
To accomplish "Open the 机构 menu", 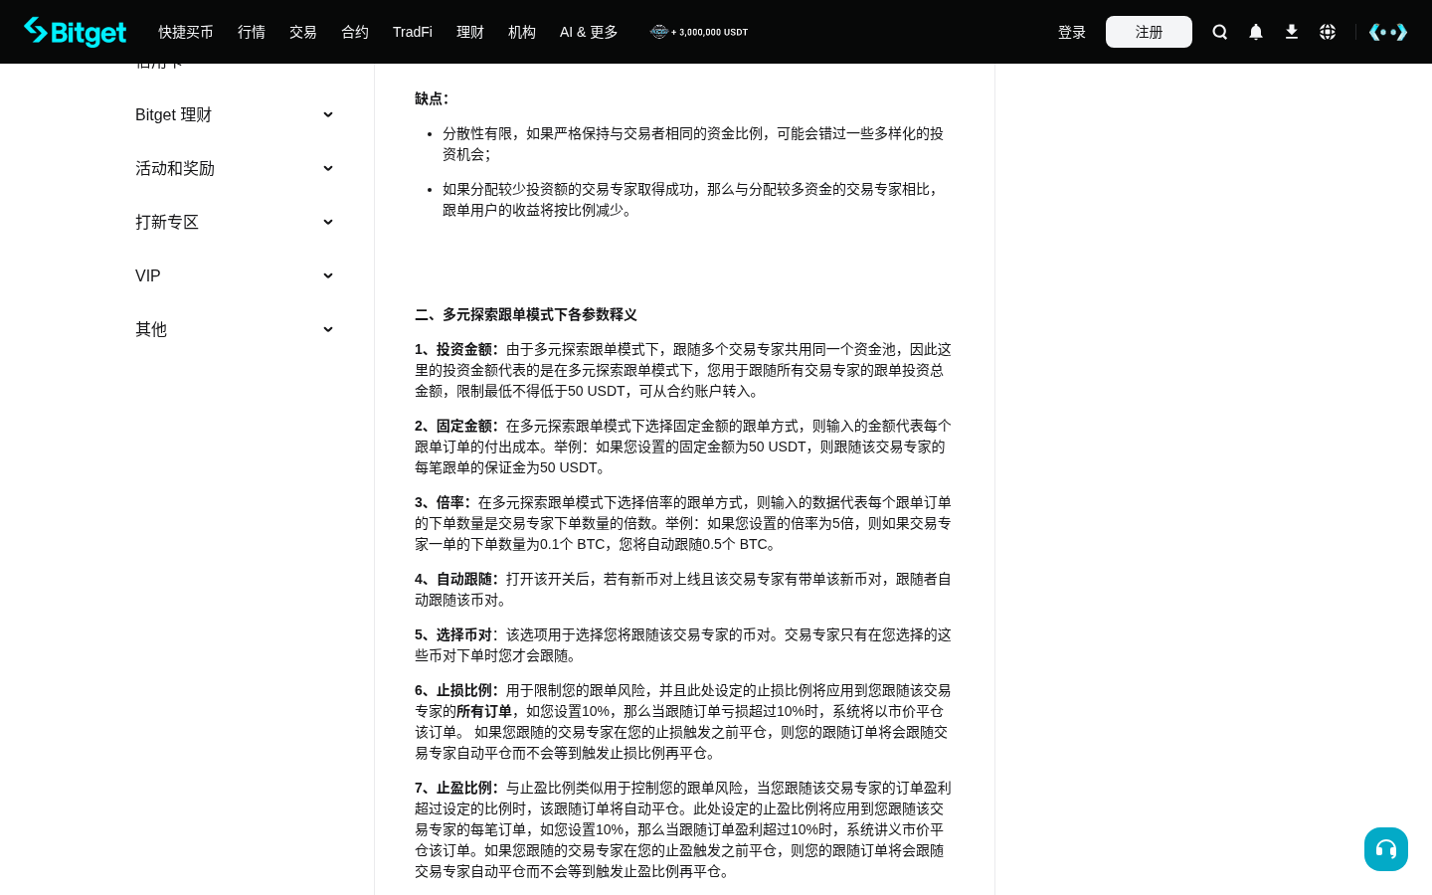I will [x=522, y=32].
